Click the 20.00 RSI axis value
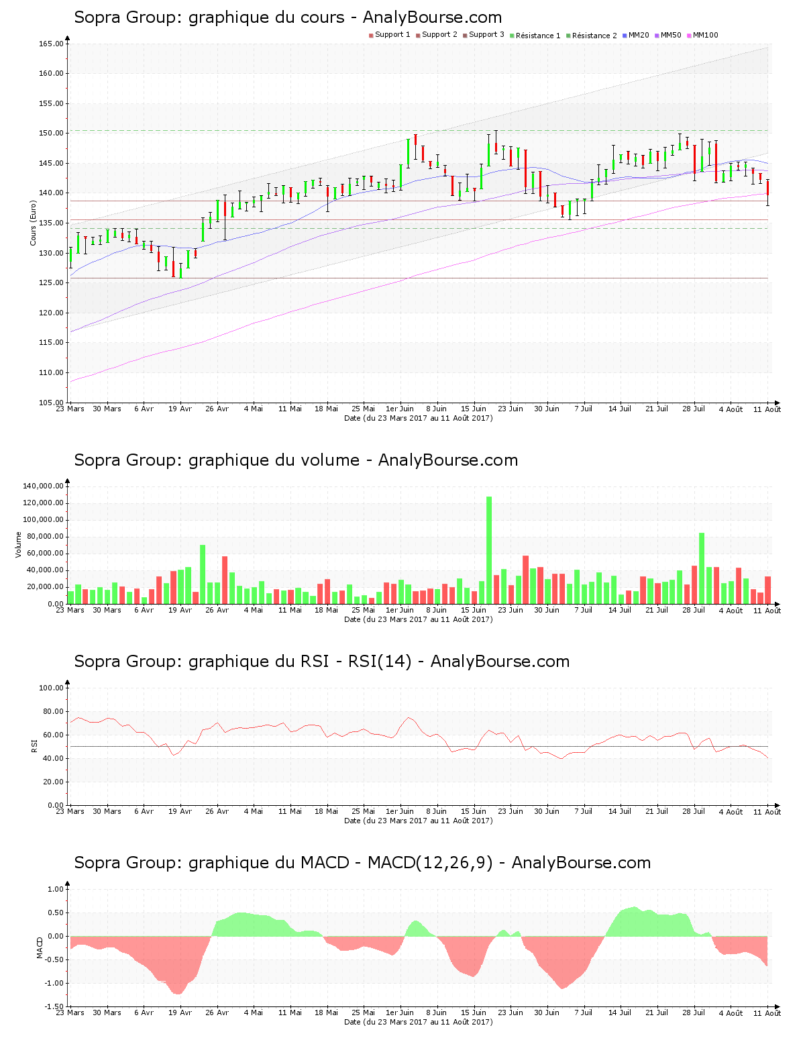This screenshot has width=805, height=1040. pyautogui.click(x=54, y=782)
